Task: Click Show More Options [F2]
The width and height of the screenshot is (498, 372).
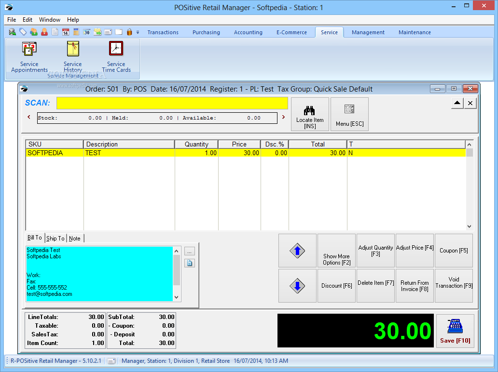Action: coord(337,251)
